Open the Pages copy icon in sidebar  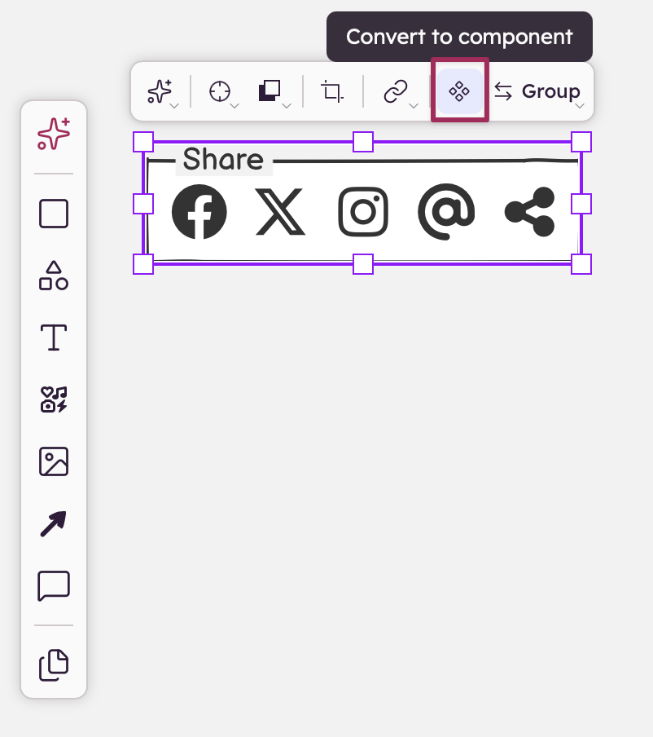(x=54, y=665)
